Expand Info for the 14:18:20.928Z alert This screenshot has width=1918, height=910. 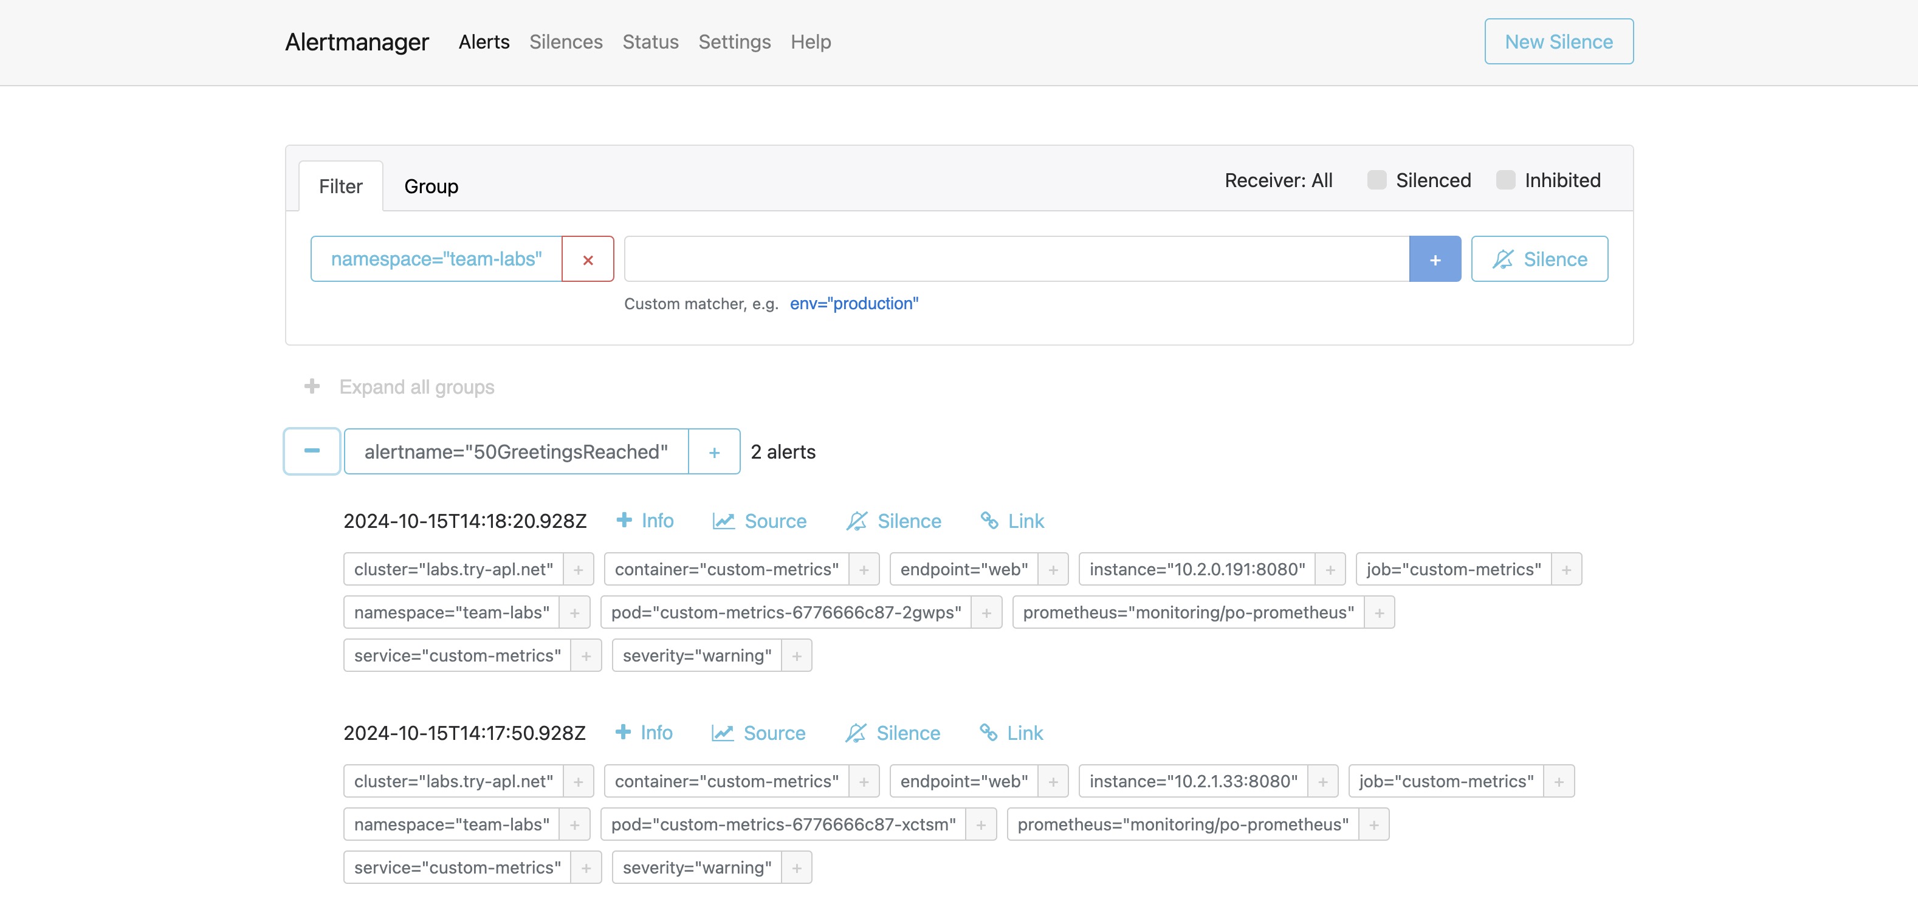click(x=645, y=521)
